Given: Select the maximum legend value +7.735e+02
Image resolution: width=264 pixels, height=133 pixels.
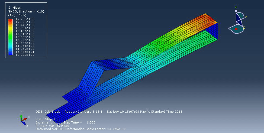Looking at the screenshot, I should point(25,19).
